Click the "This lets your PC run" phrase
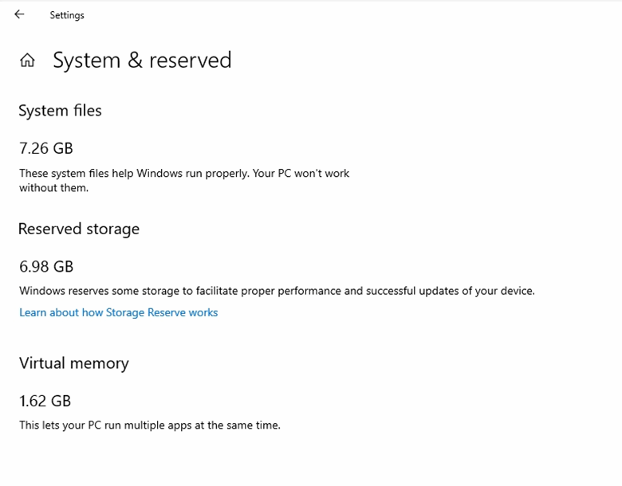 (73, 425)
